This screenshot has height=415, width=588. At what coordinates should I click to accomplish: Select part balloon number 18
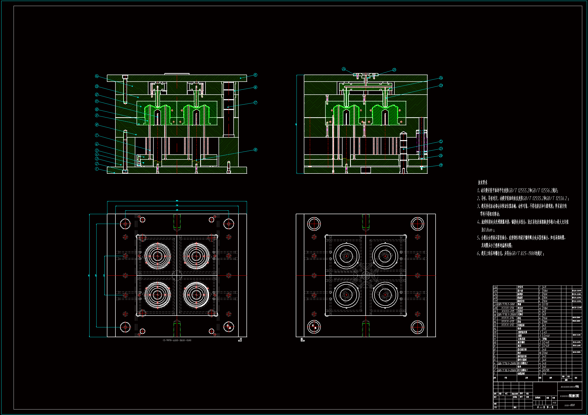[x=255, y=150]
